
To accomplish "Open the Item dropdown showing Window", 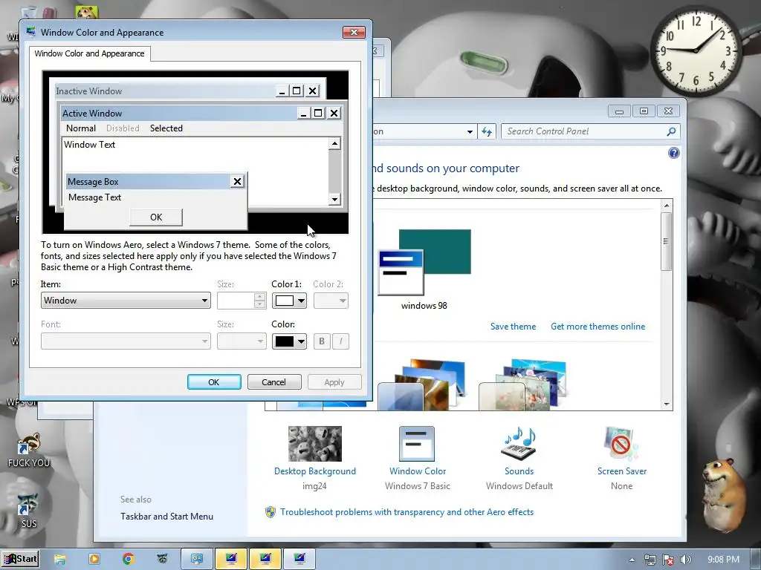I will pyautogui.click(x=126, y=301).
